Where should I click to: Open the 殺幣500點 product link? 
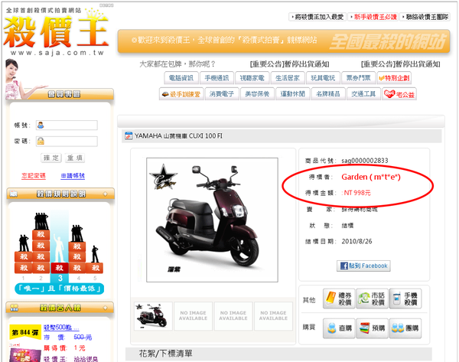tap(61, 328)
